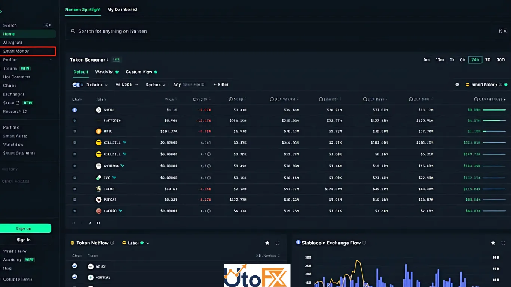Expand the Profiler submenu chevron in the sidebar

pos(51,60)
